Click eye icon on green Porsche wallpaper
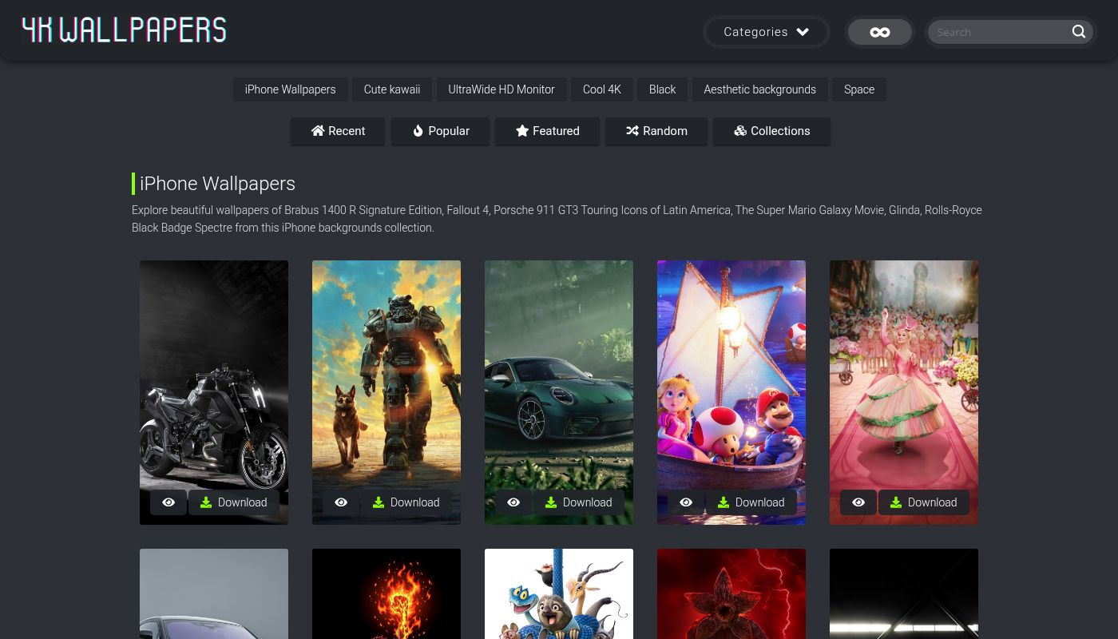Image resolution: width=1118 pixels, height=639 pixels. (x=513, y=502)
